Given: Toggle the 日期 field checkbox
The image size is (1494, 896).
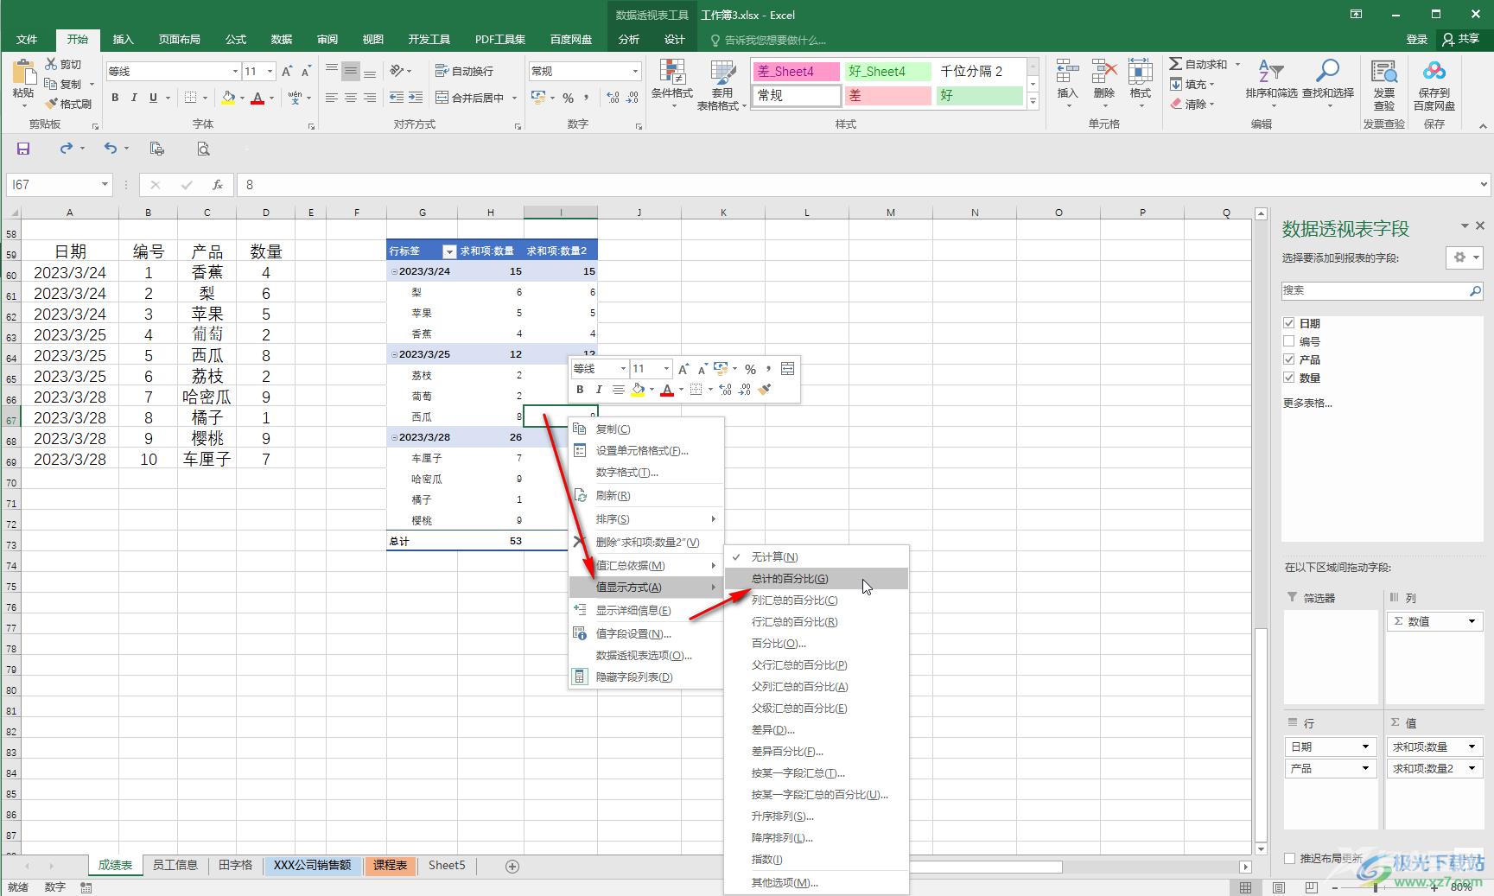Looking at the screenshot, I should [1289, 323].
